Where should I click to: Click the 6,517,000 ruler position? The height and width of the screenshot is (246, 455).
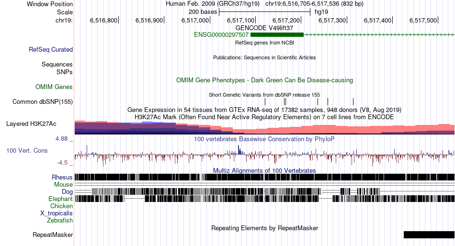coord(195,20)
